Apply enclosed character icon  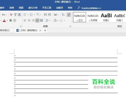coord(15,20)
